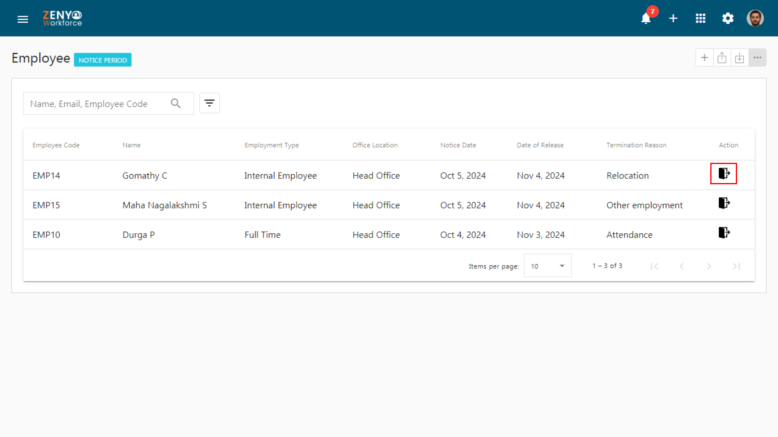Click the Employment Type column header

pos(271,145)
